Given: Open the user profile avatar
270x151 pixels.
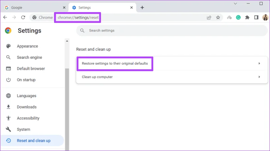Looking at the screenshot, I should click(x=265, y=17).
